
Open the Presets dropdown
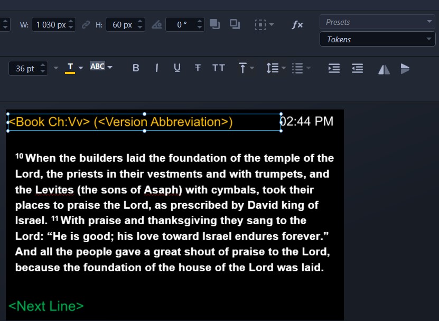coord(377,22)
